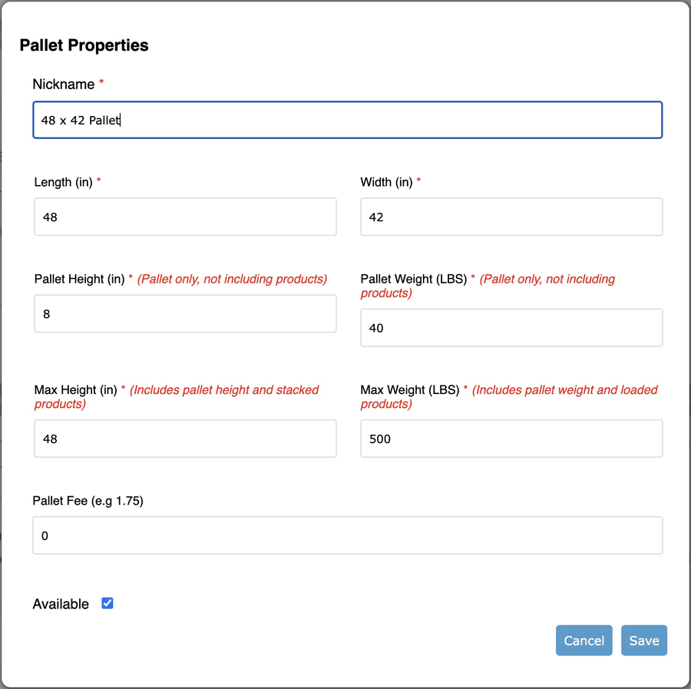Click the "Length (in)" label text
The image size is (691, 689).
(64, 183)
